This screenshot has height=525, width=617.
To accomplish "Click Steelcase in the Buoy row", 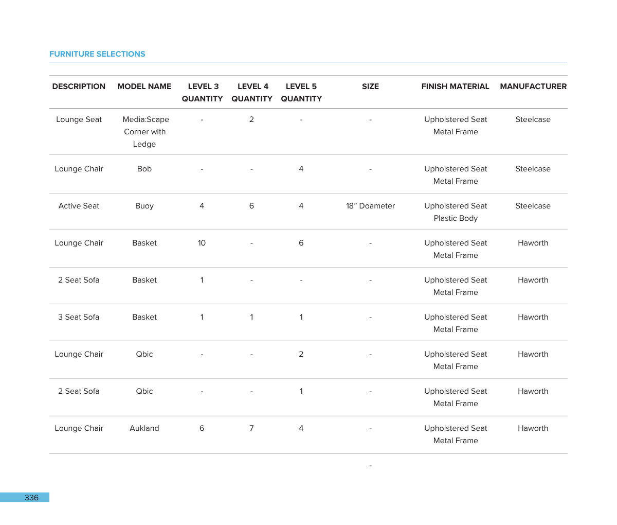I will [x=533, y=206].
